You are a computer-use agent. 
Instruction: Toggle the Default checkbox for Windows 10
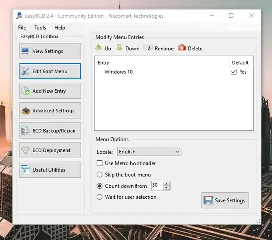tap(234, 72)
